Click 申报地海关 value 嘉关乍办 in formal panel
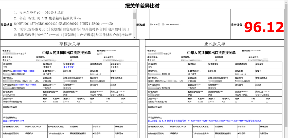 (151, 60)
